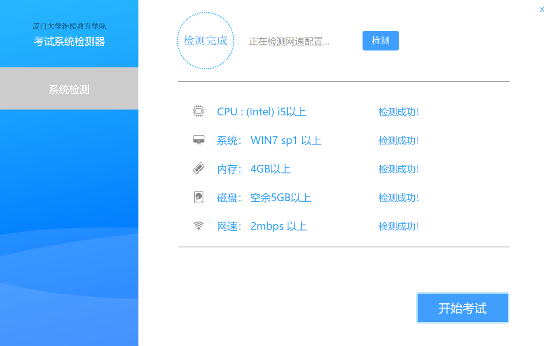Click the network speed row 检测成功 status

tap(399, 226)
